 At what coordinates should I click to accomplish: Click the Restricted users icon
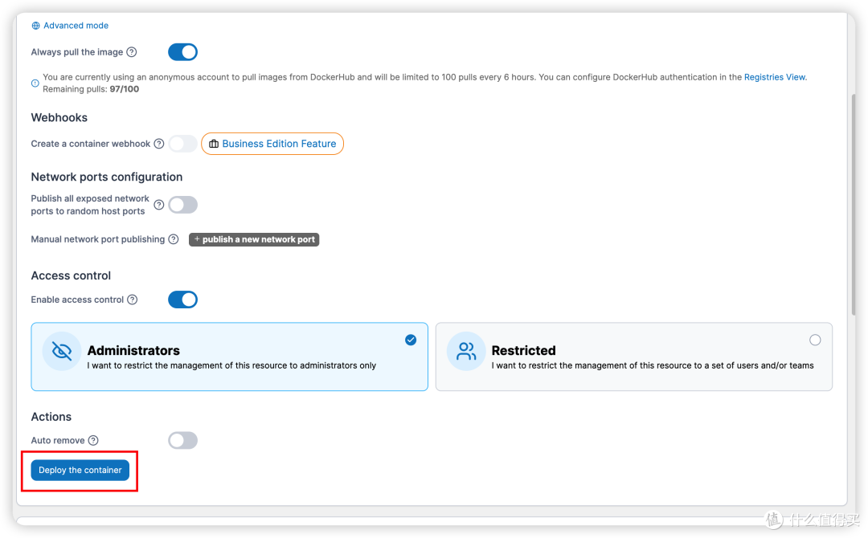coord(466,351)
